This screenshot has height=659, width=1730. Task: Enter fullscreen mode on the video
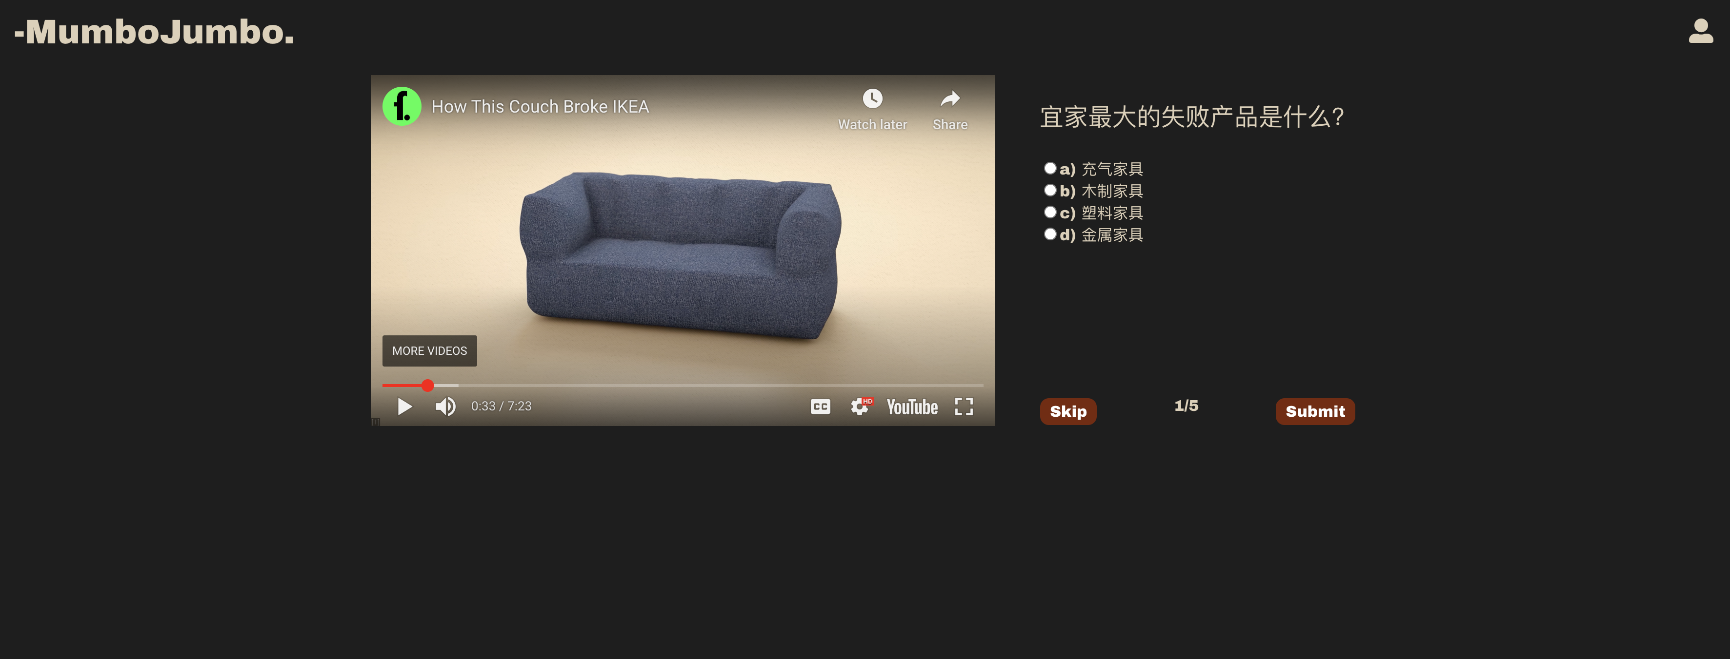pyautogui.click(x=964, y=407)
